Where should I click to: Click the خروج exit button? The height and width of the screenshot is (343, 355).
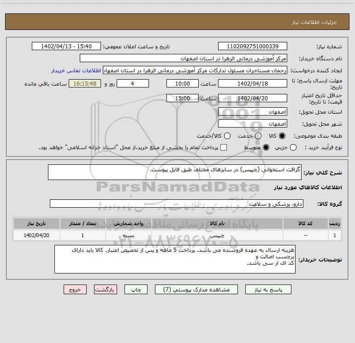(75, 290)
